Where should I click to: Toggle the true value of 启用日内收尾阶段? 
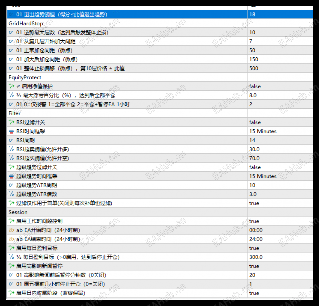pyautogui.click(x=254, y=293)
